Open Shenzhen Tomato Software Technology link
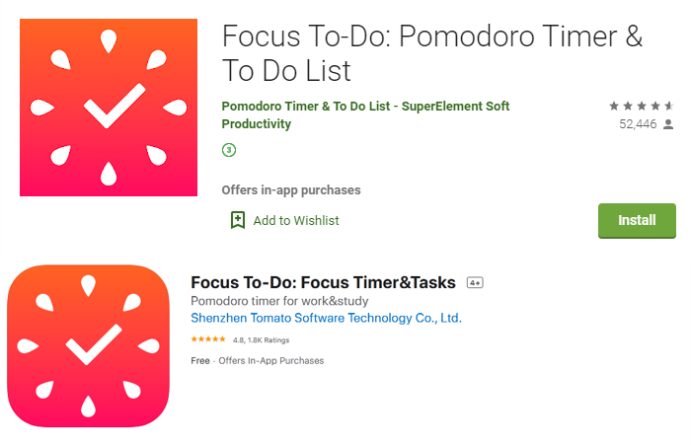691x445 pixels. pyautogui.click(x=326, y=318)
